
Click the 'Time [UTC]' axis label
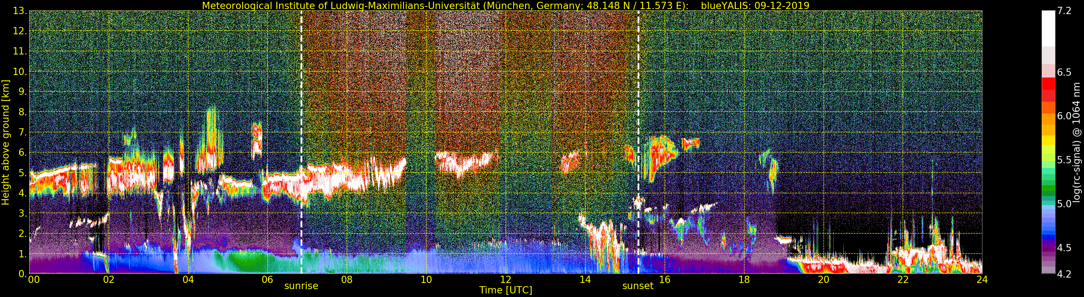(x=506, y=290)
